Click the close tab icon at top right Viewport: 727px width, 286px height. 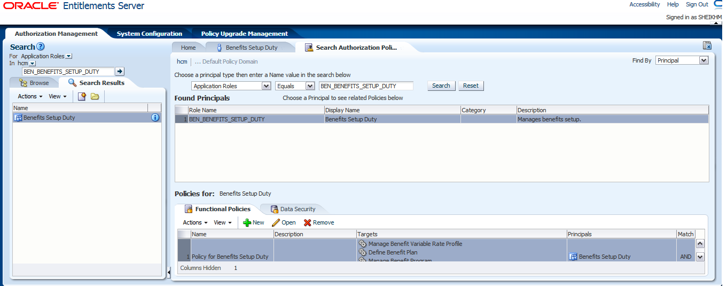click(x=707, y=46)
